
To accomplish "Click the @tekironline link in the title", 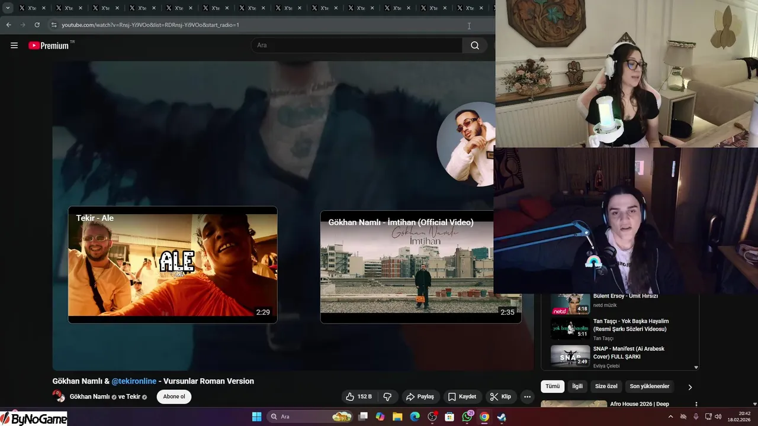I will pyautogui.click(x=134, y=381).
